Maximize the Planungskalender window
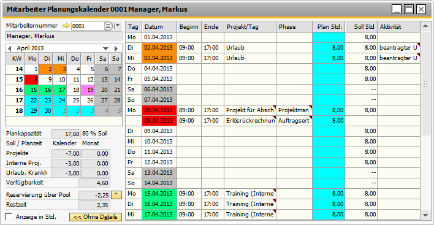This screenshot has width=434, height=225. (409, 9)
